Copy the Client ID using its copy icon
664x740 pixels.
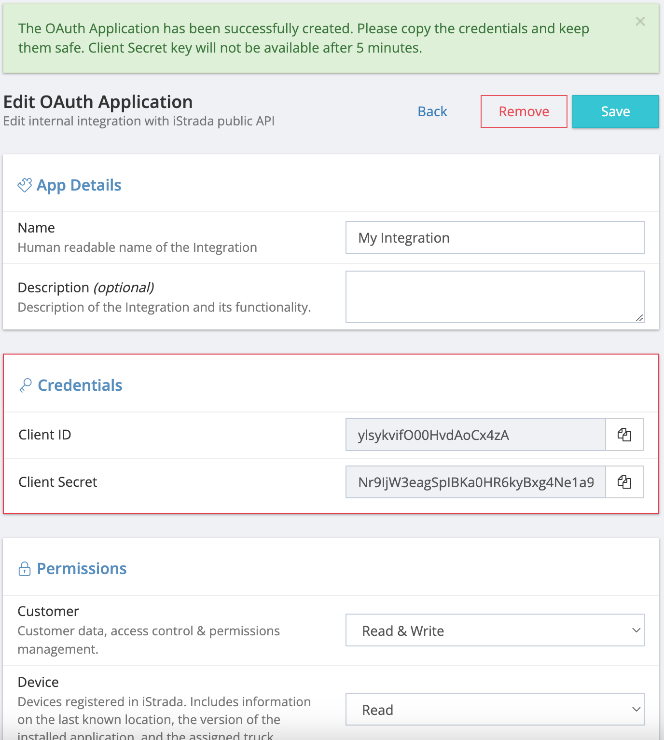point(624,435)
